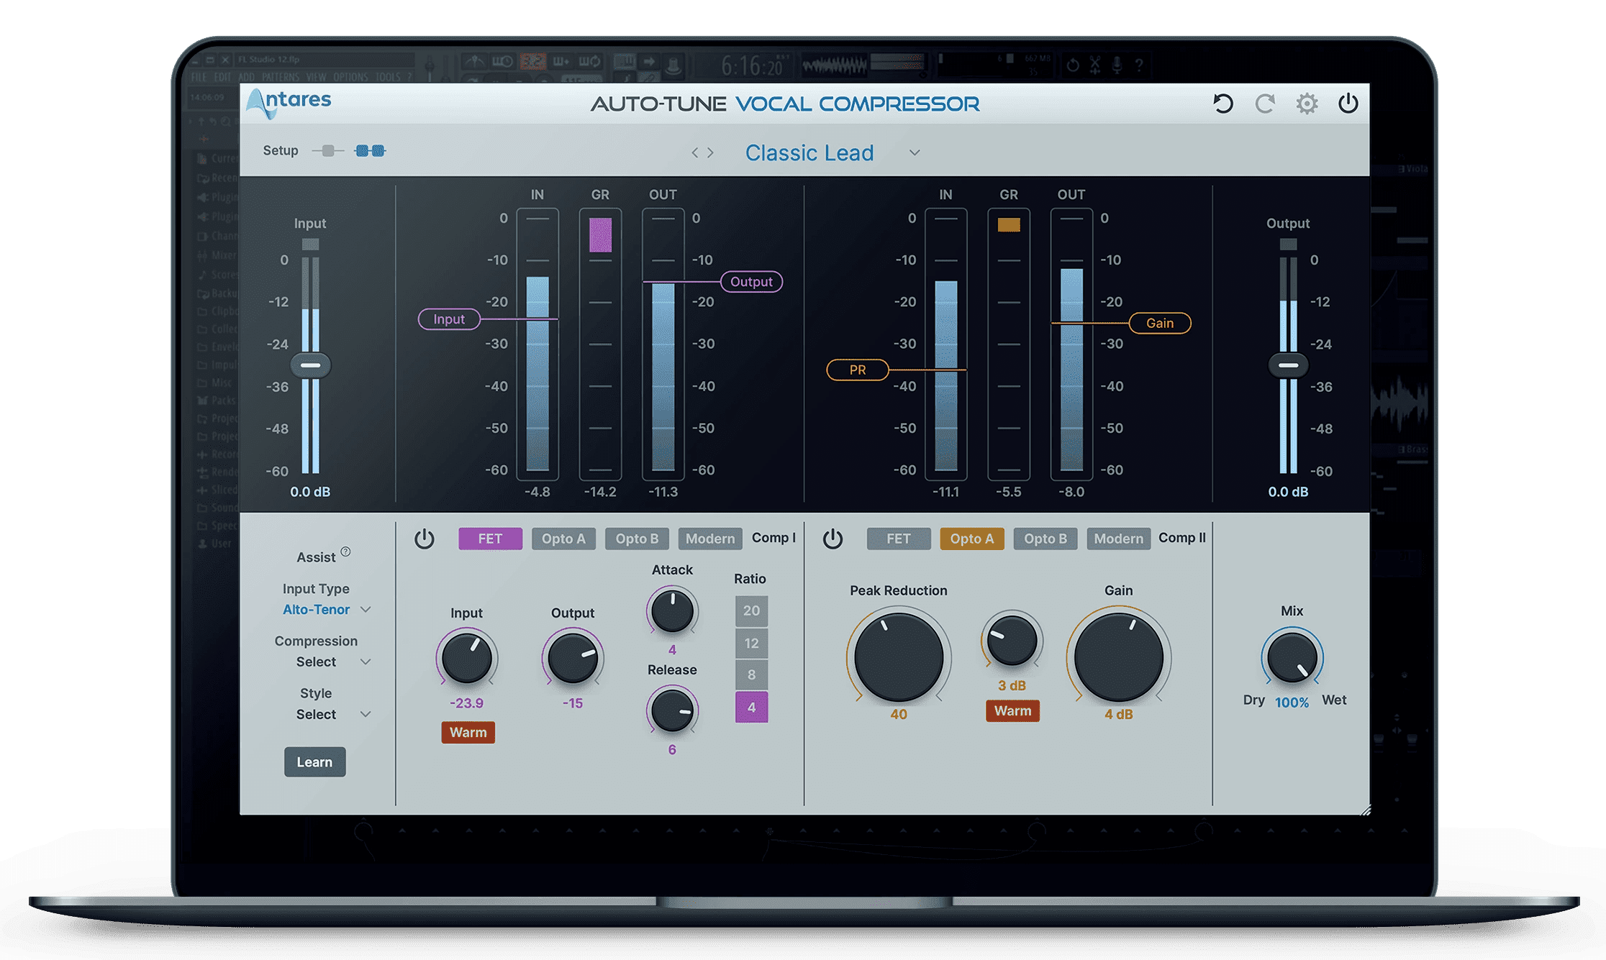Viewport: 1606px width, 960px height.
Task: Open the Style Select dropdown
Action: (331, 714)
